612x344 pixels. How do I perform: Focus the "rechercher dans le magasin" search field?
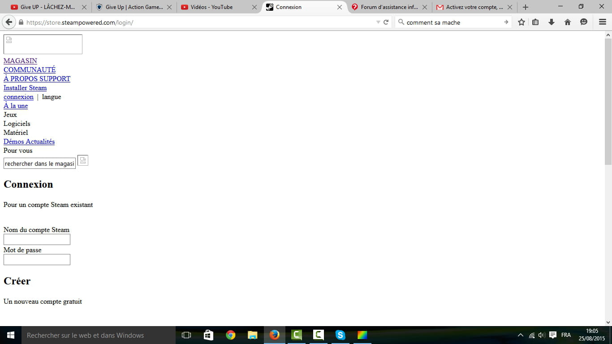tap(39, 163)
